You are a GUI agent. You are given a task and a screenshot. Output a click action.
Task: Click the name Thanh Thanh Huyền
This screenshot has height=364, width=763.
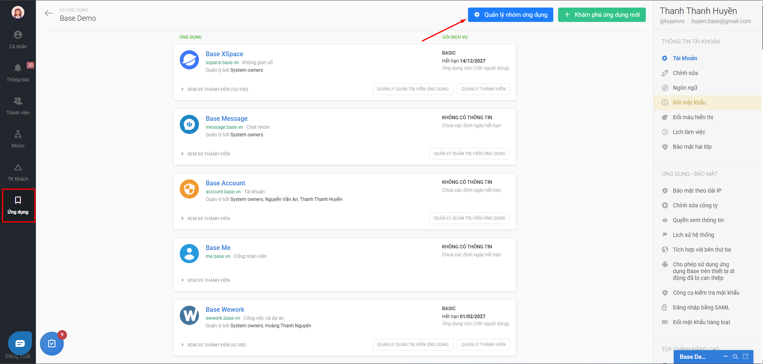click(698, 11)
